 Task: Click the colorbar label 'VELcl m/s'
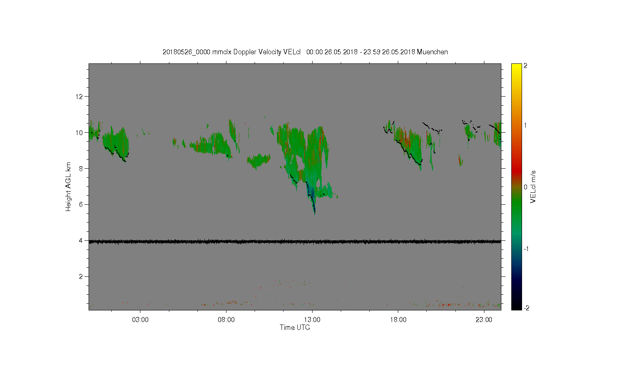coord(533,186)
